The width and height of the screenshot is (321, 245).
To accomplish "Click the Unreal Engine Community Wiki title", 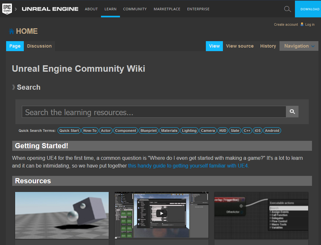I will 78,68.
